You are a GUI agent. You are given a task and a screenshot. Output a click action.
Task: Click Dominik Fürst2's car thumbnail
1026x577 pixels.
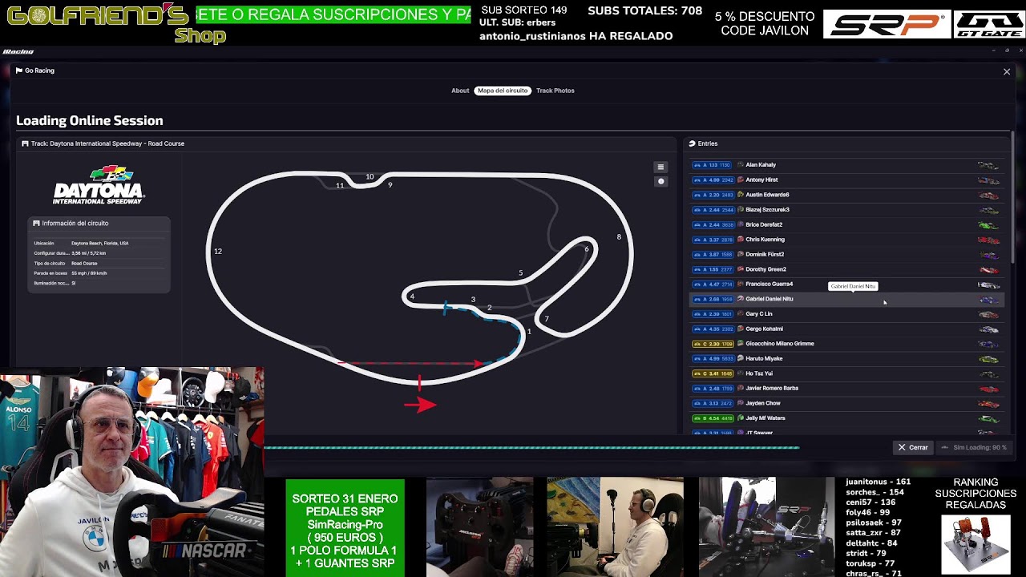988,255
